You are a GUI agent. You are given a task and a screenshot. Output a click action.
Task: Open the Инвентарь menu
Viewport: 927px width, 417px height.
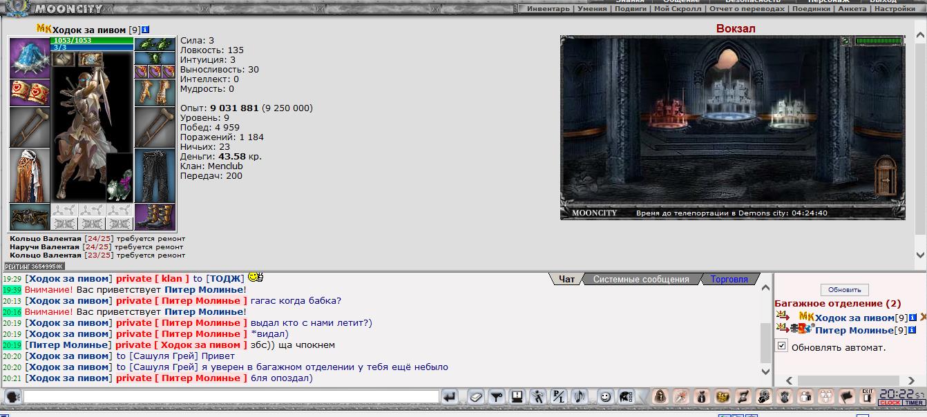tap(548, 9)
